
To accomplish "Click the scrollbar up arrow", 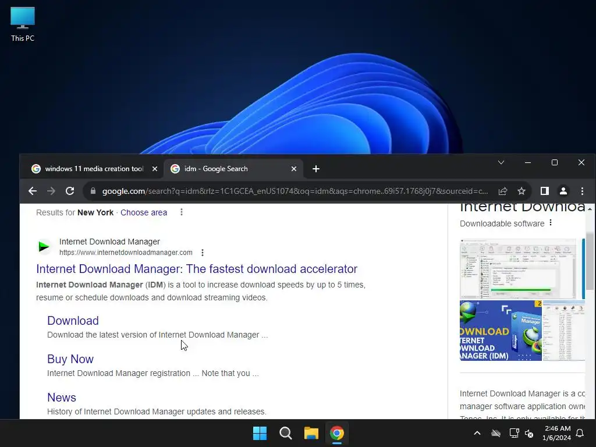I will pyautogui.click(x=590, y=209).
